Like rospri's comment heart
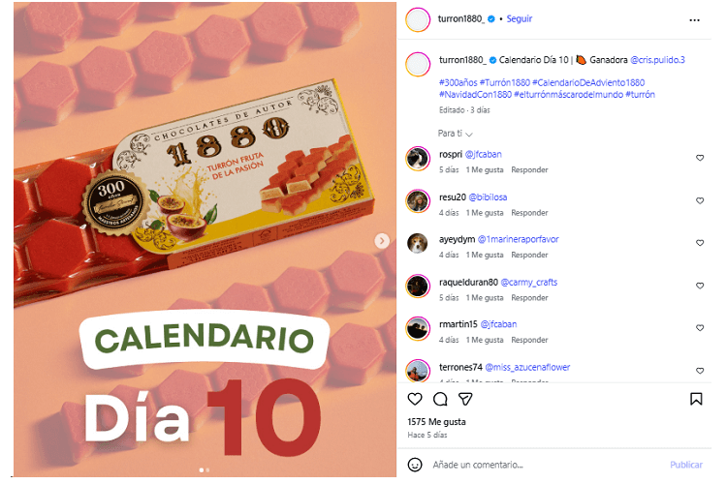727x484 pixels. 700,158
